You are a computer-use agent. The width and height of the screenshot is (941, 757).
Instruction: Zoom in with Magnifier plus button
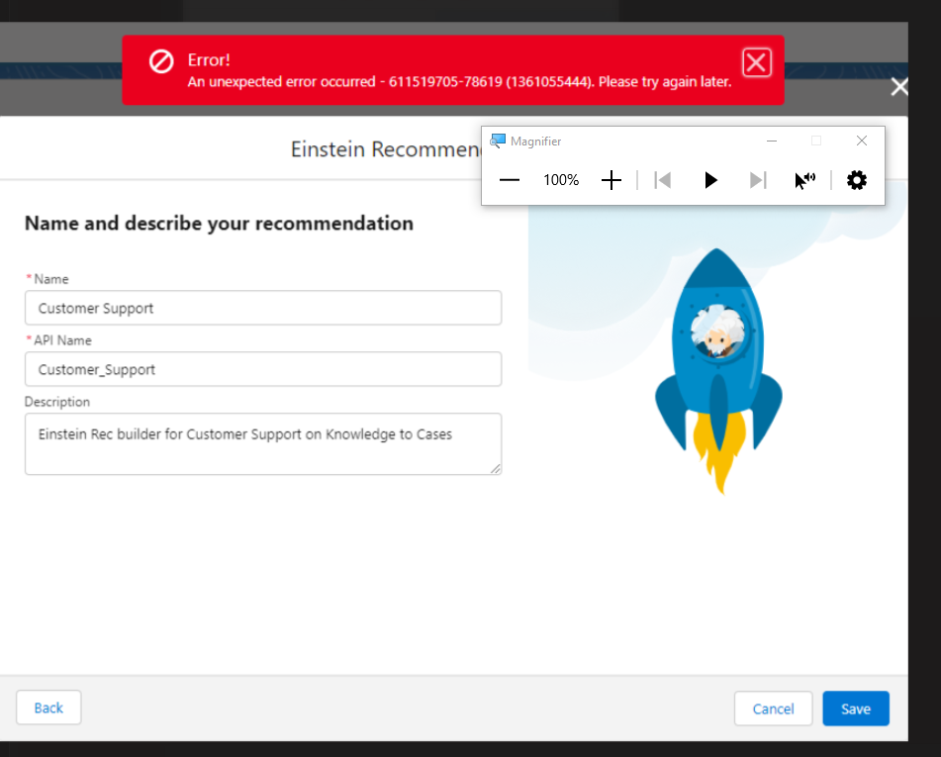[612, 180]
